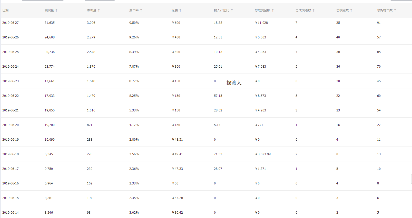
Task: Select date cell 2019-06-16
Action: [x=11, y=183]
